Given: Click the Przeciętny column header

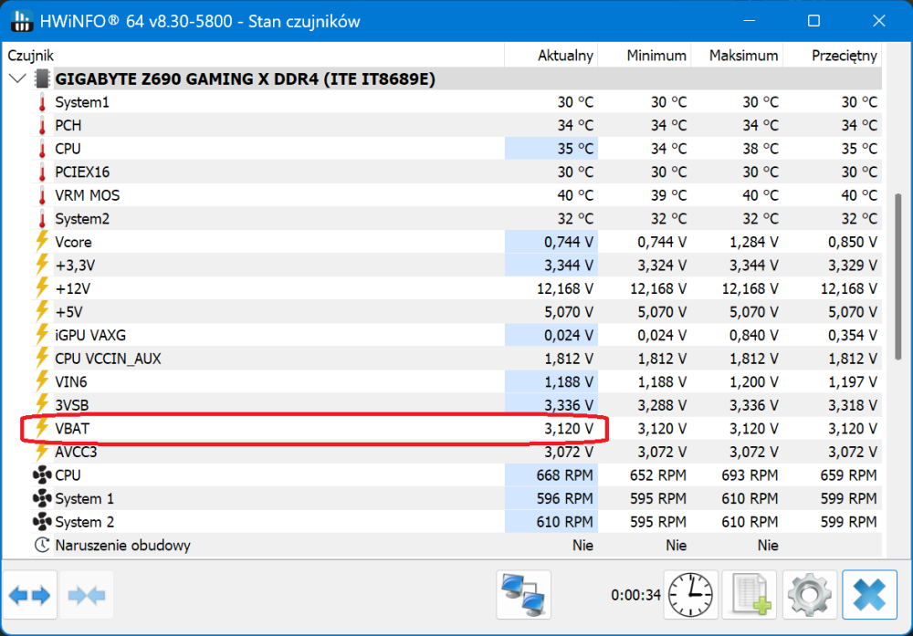Looking at the screenshot, I should [x=833, y=56].
